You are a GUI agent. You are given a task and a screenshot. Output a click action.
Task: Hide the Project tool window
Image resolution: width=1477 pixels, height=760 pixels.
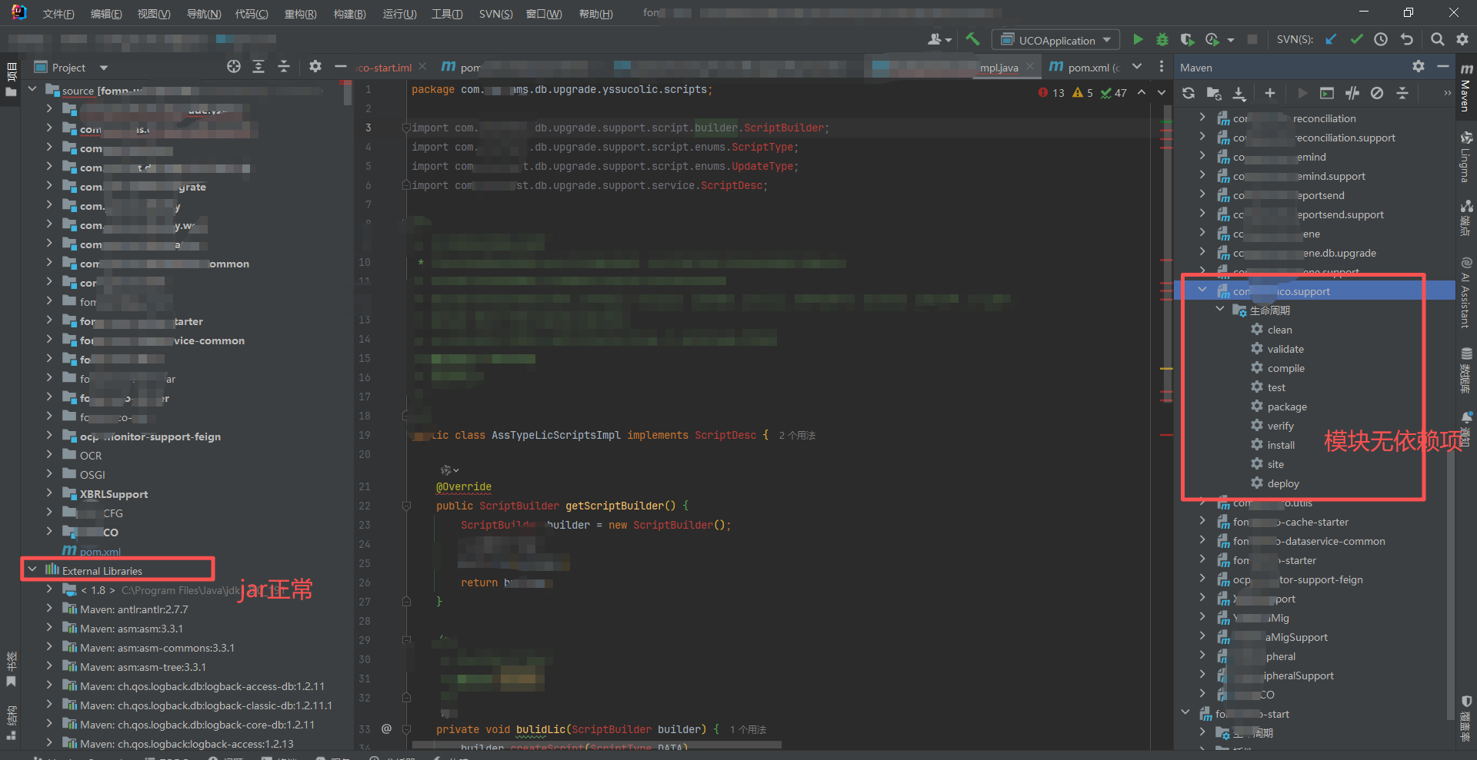click(x=340, y=67)
